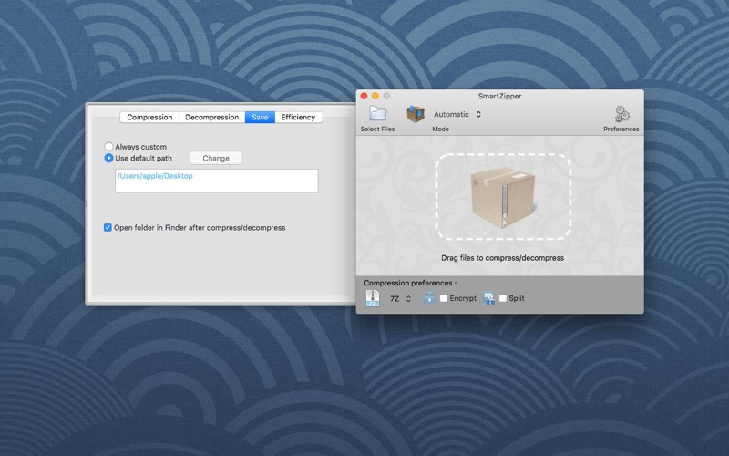Enable the Encrypt checkbox
The height and width of the screenshot is (456, 729).
tap(444, 298)
